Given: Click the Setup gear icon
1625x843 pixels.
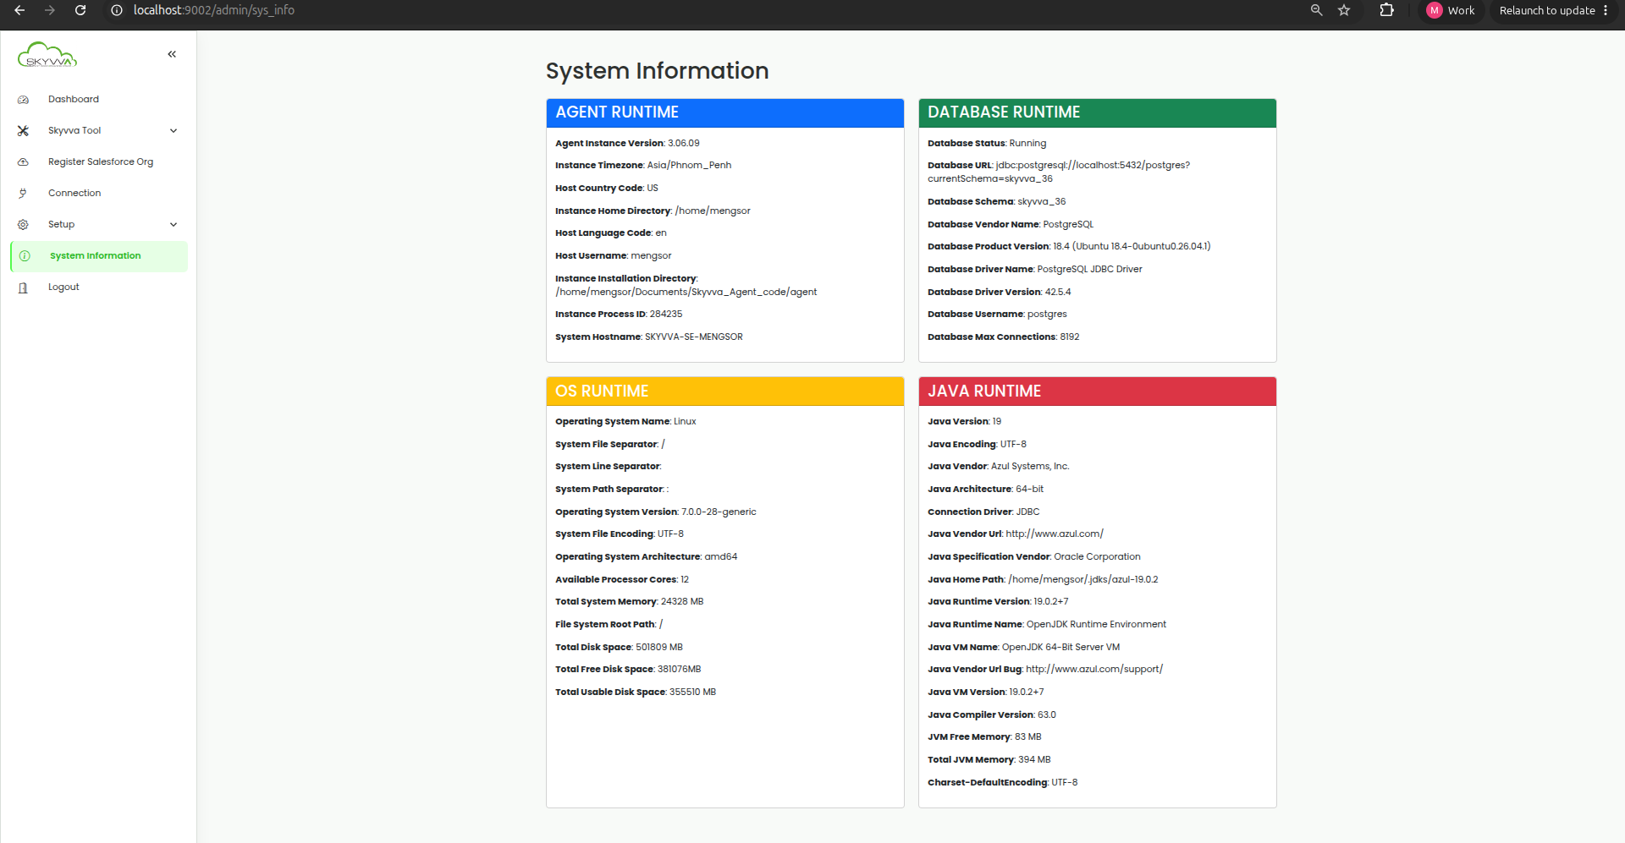Looking at the screenshot, I should [x=23, y=225].
